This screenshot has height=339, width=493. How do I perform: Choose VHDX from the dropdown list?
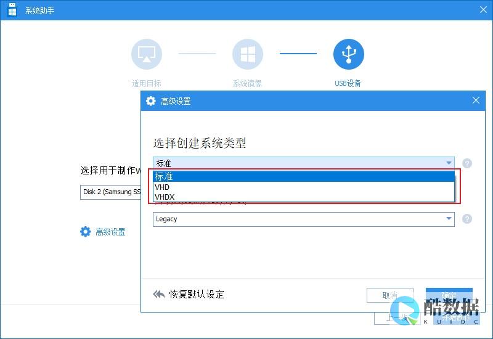(304, 197)
